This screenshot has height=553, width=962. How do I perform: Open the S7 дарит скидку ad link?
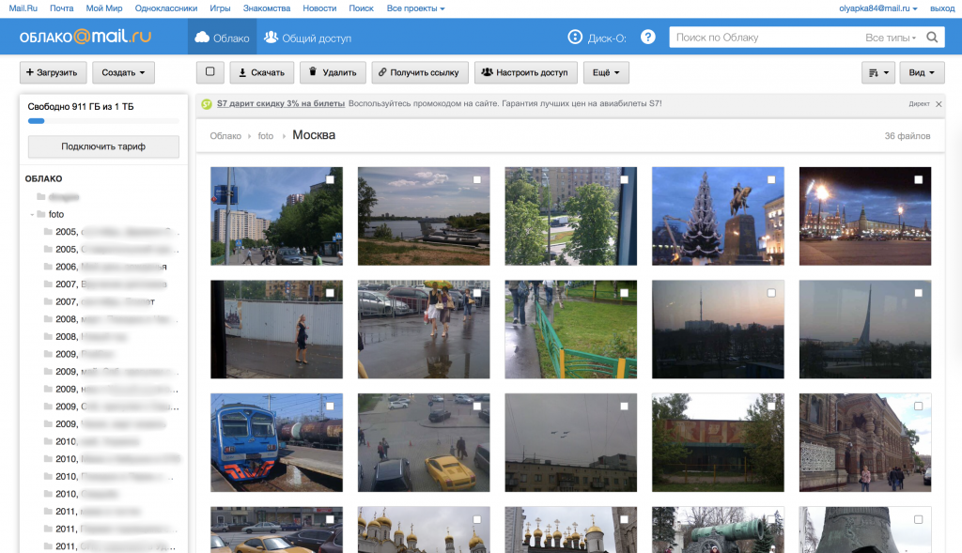click(x=280, y=103)
